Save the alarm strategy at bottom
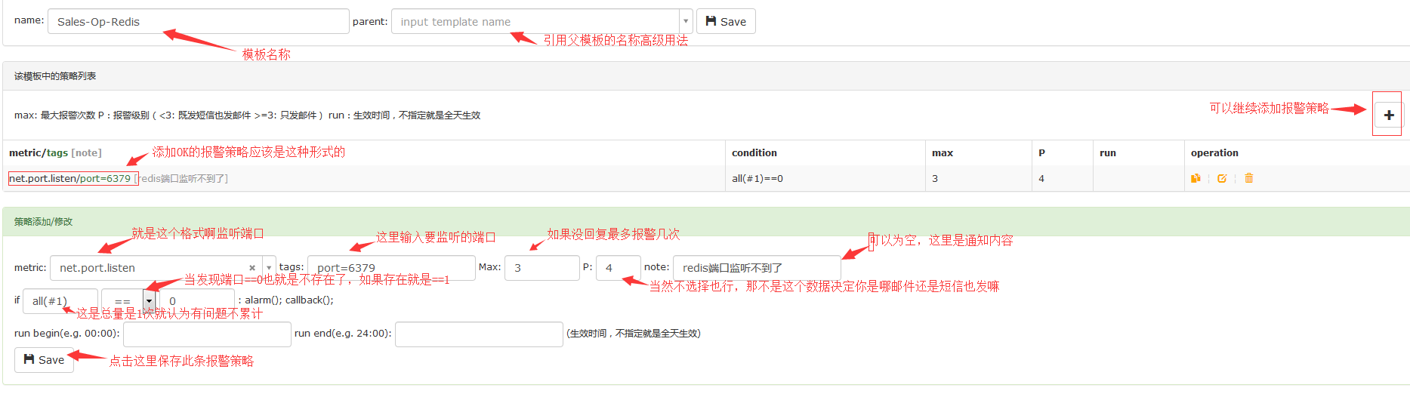 pyautogui.click(x=44, y=360)
